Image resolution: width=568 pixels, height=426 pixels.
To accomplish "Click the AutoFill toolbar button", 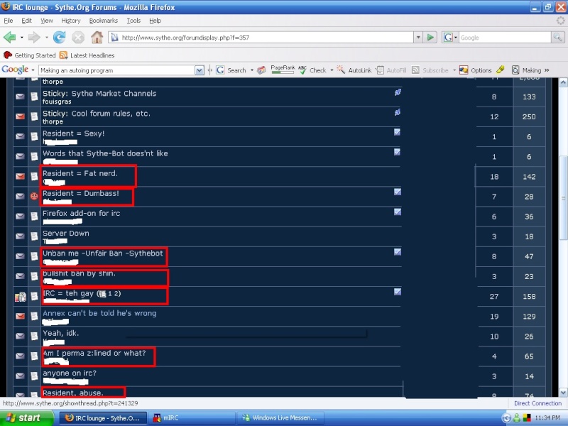I will [x=391, y=70].
